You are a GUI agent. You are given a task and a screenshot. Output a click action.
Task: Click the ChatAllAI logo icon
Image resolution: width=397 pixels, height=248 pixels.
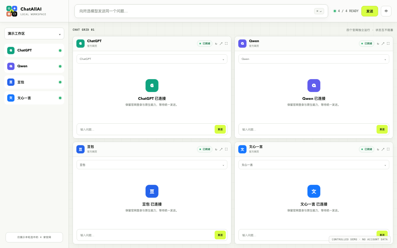12,11
